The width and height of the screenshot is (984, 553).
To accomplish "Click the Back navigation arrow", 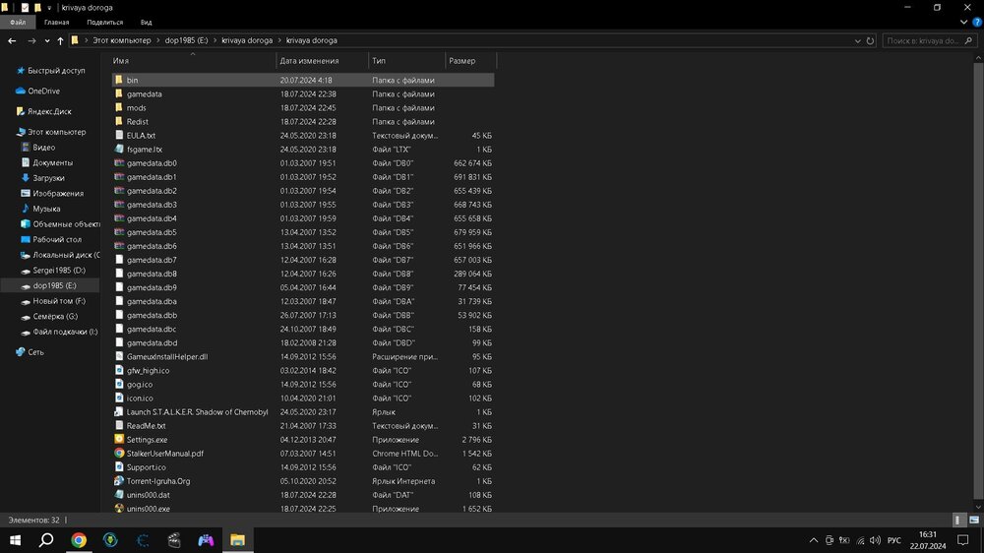I will (x=11, y=40).
